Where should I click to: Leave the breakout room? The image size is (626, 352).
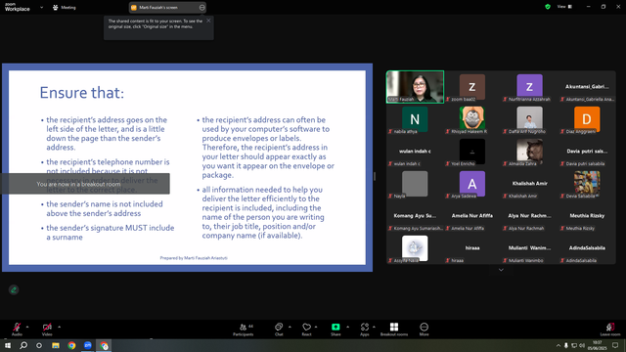(610, 329)
